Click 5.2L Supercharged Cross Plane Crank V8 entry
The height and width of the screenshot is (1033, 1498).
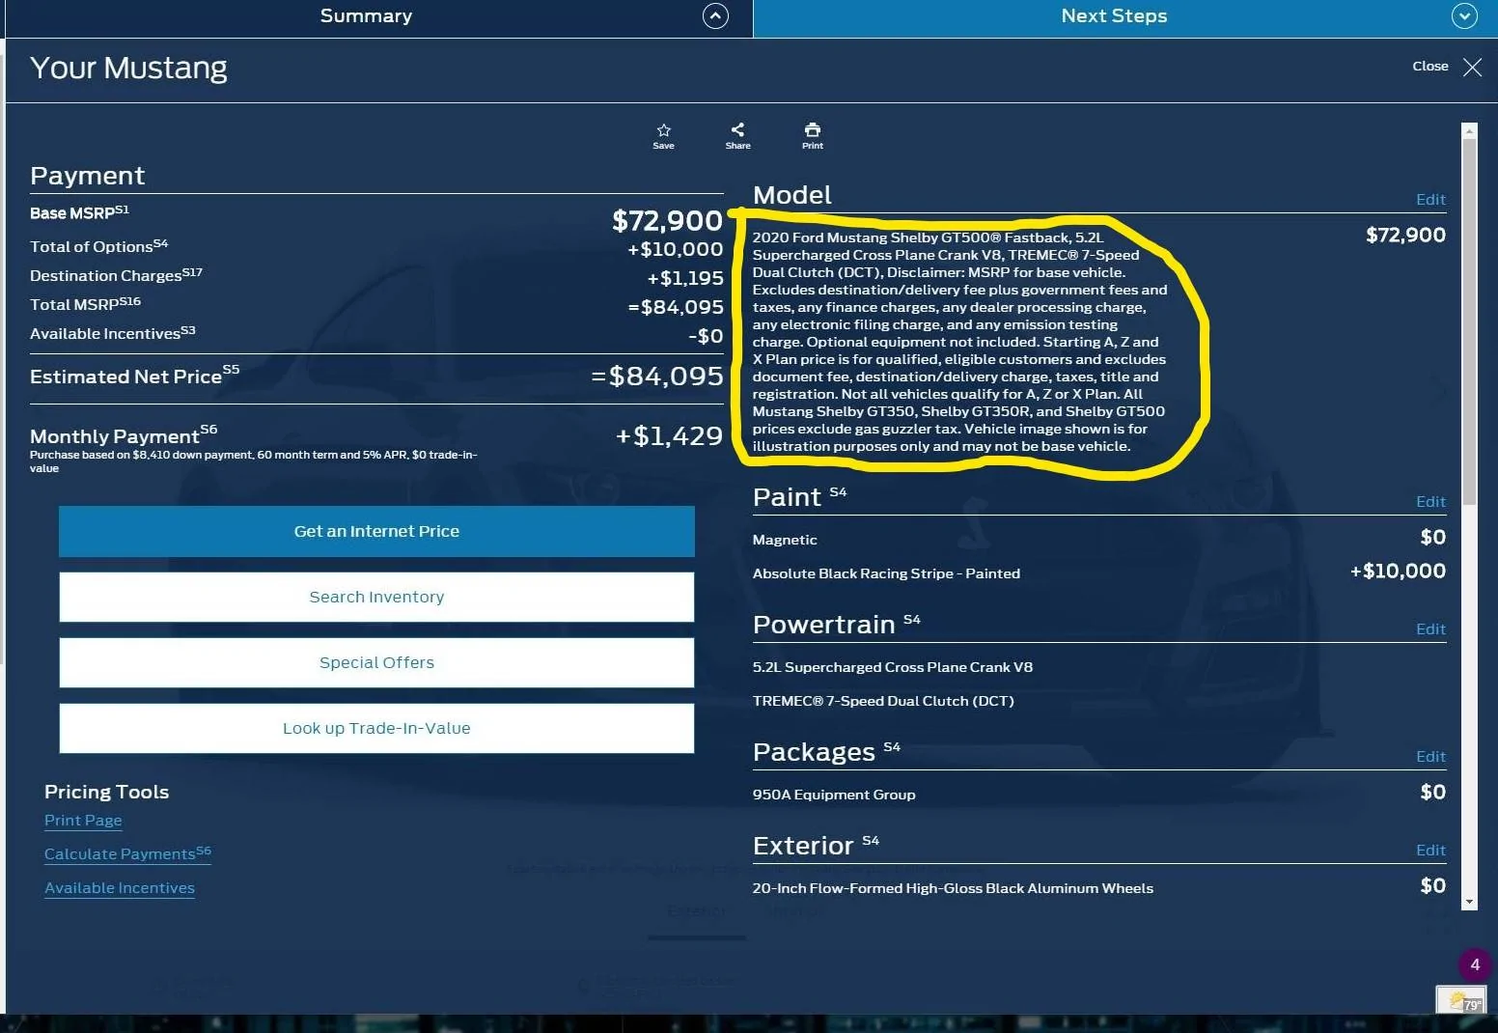coord(893,667)
